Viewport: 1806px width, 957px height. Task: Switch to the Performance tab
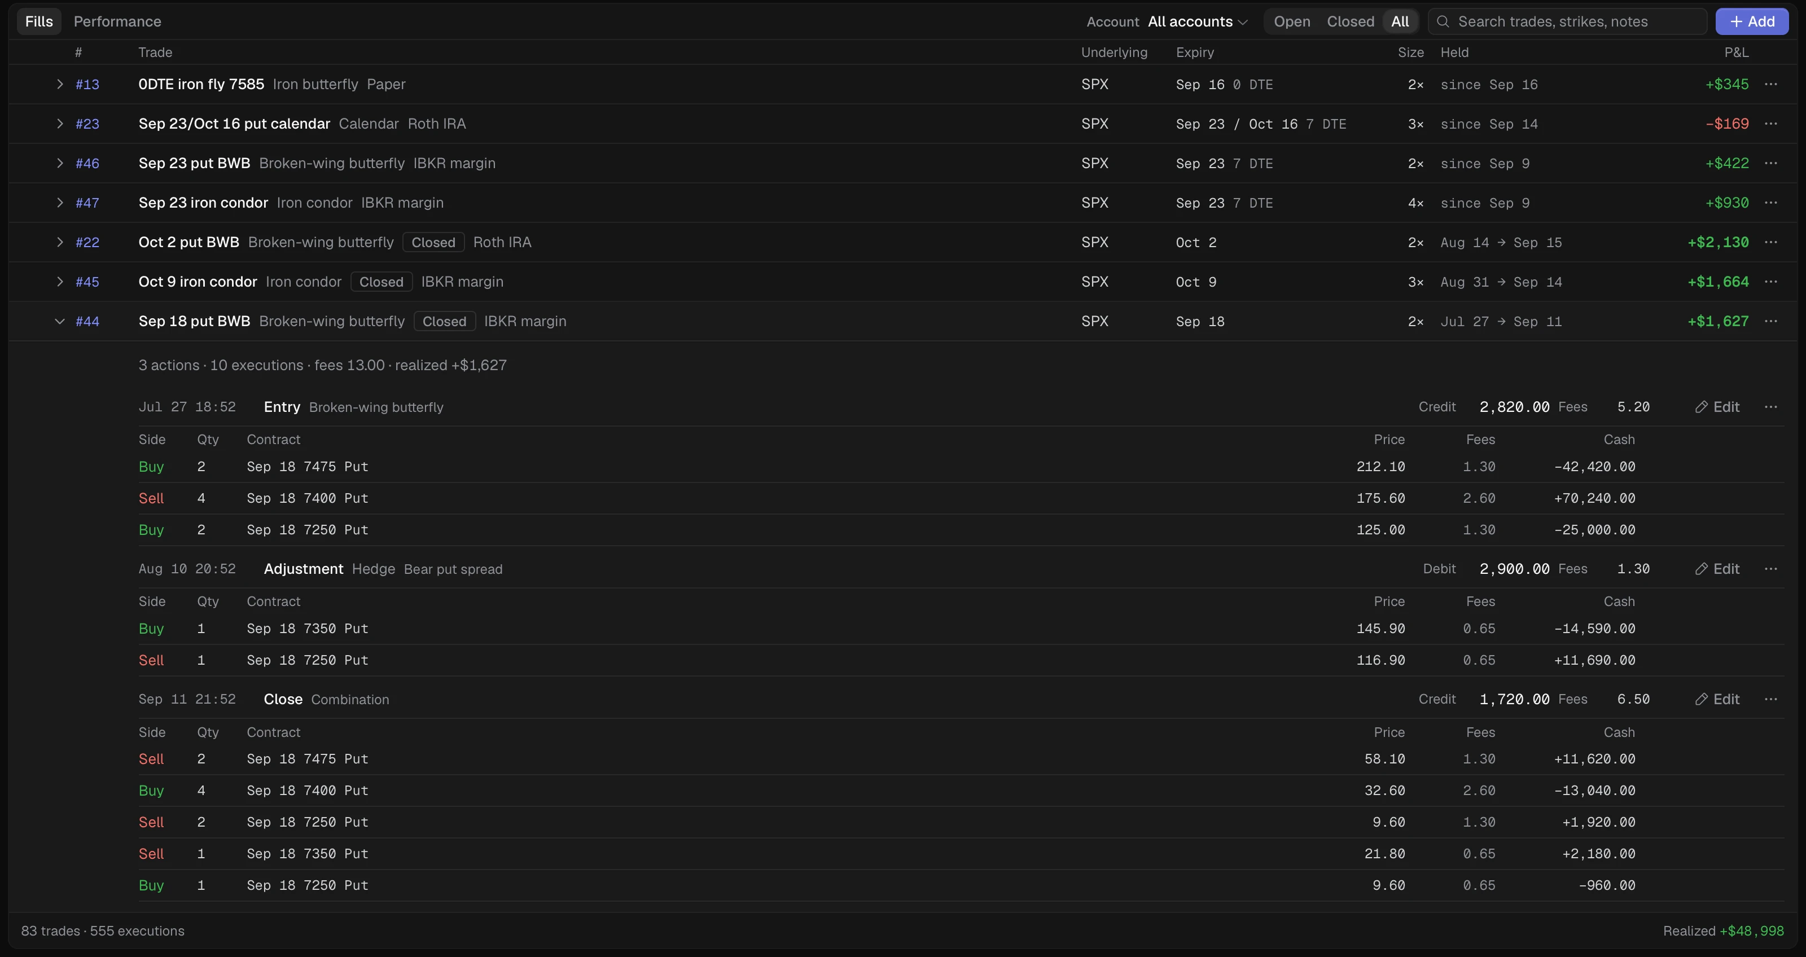(x=117, y=22)
